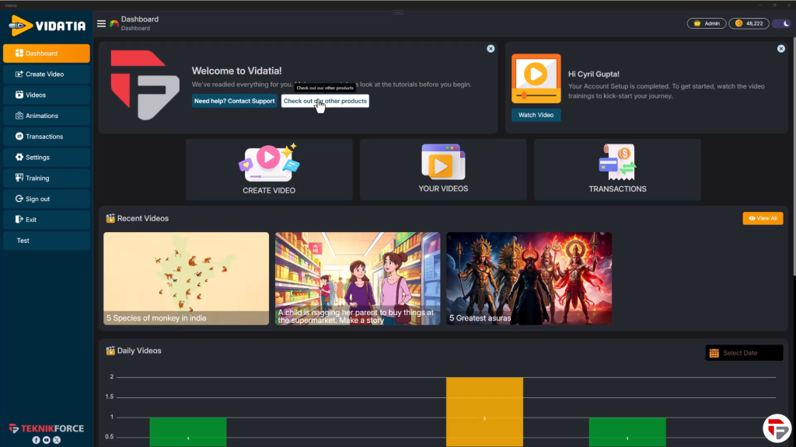Open the TRANSACTIONS card
The image size is (796, 447).
pos(617,170)
